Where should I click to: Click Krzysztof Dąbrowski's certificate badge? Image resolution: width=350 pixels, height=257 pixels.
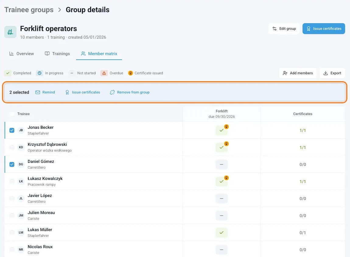(226, 144)
